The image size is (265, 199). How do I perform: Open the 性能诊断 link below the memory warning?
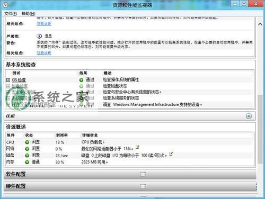click(44, 53)
